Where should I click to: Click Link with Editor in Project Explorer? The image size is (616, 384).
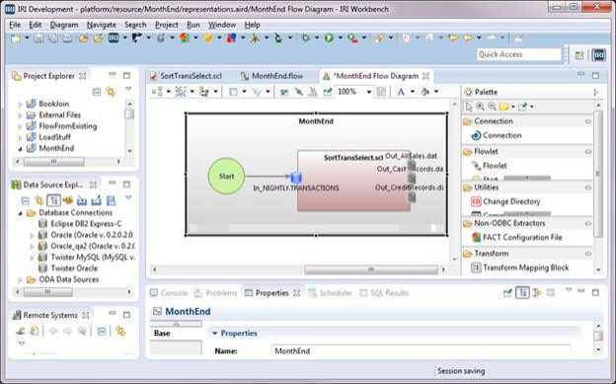[x=112, y=92]
